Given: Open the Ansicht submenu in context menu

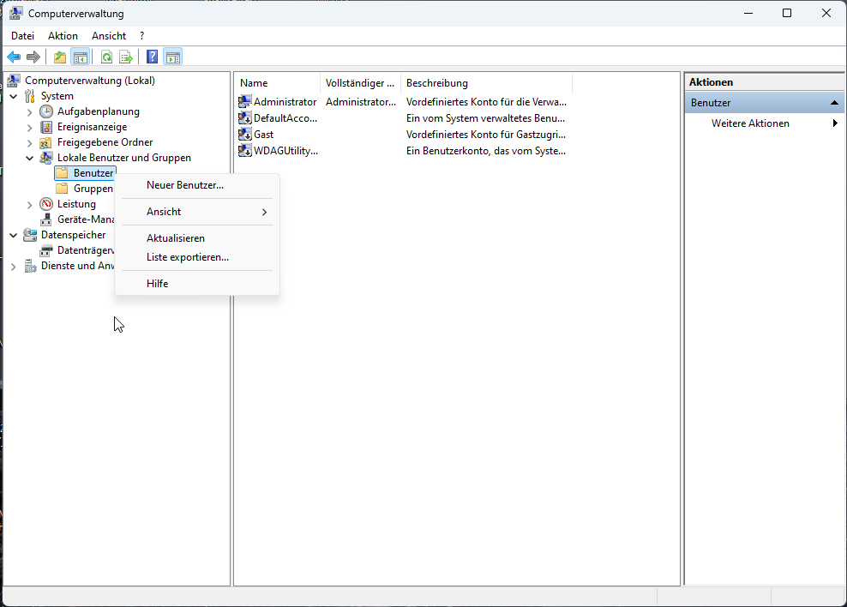Looking at the screenshot, I should tap(197, 212).
